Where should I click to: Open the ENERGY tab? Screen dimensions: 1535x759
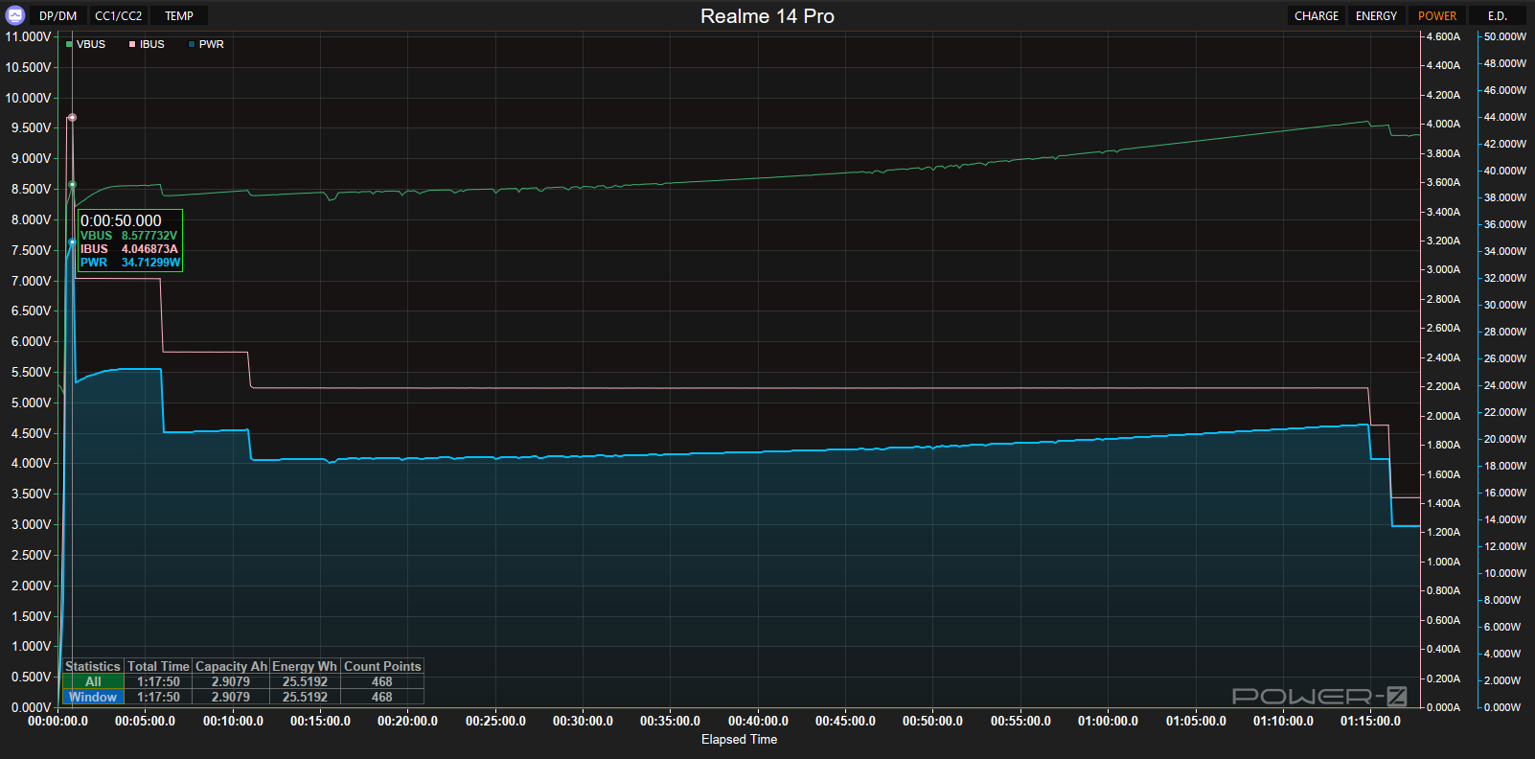1376,16
